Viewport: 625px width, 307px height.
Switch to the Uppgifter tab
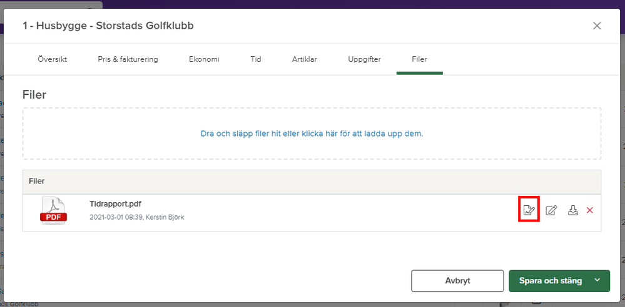click(x=364, y=60)
